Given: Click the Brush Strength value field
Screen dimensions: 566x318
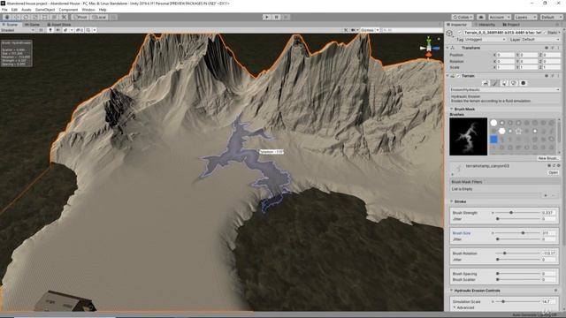Looking at the screenshot, I should click(x=548, y=213).
